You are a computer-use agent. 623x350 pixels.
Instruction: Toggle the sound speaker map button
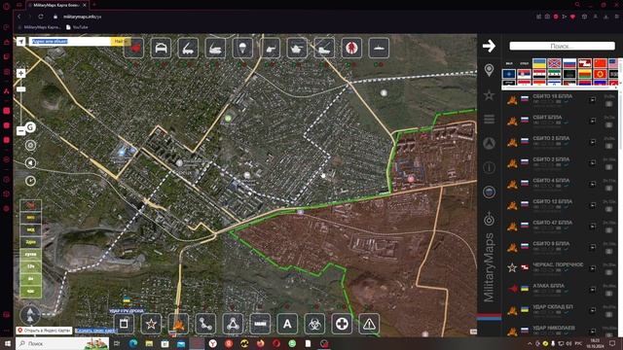click(x=30, y=163)
